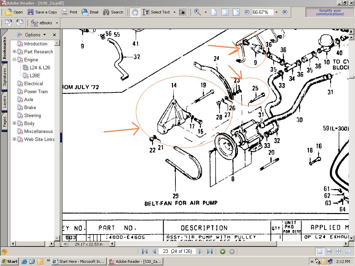The width and height of the screenshot is (355, 266).
Task: Expand the Body bookmark
Action: (x=14, y=123)
